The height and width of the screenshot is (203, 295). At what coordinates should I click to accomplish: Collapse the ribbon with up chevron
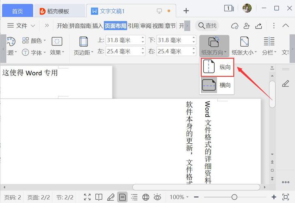[x=286, y=26]
